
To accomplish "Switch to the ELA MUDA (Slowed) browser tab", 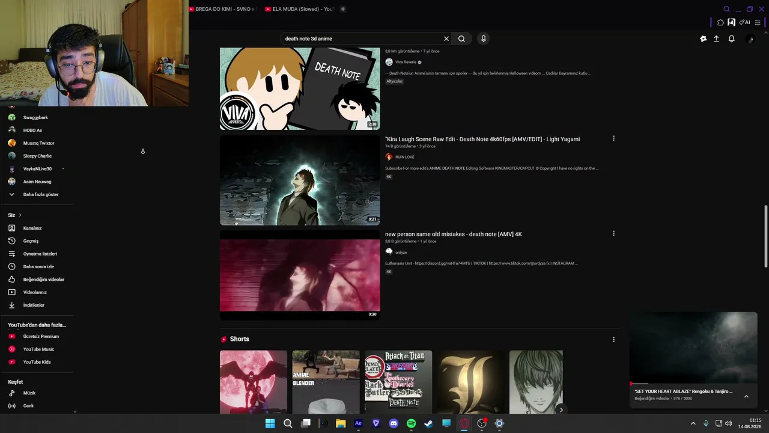I will click(x=300, y=9).
